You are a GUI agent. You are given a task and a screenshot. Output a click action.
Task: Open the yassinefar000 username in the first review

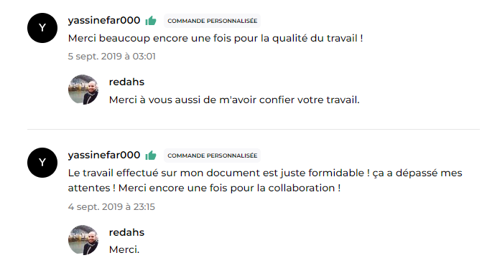(x=104, y=21)
